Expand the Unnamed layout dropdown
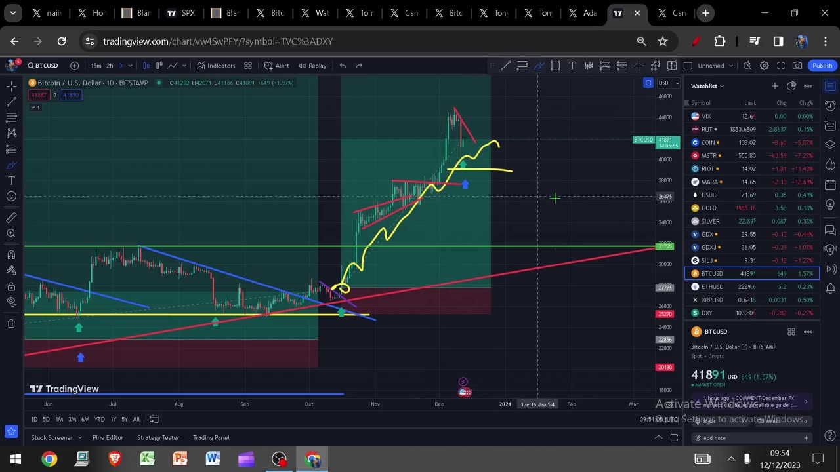840x472 pixels. point(730,66)
